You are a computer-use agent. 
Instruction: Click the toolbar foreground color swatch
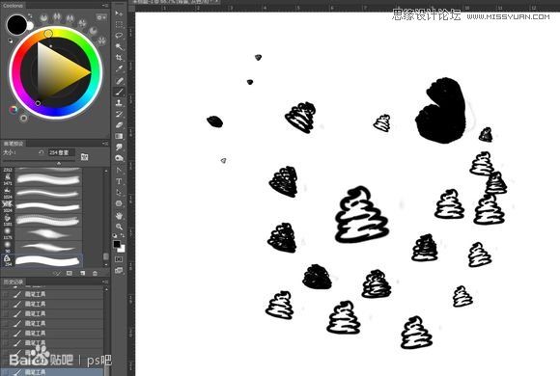[x=117, y=244]
